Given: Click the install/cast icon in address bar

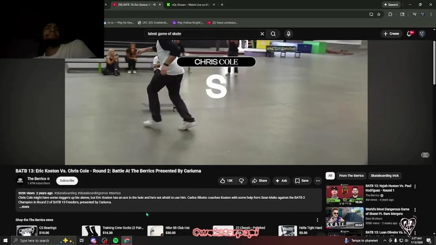Looking at the screenshot, I should point(371,14).
